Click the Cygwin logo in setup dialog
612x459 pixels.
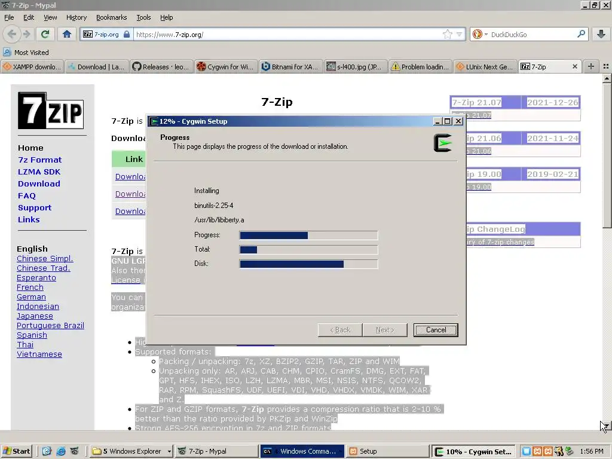click(443, 143)
